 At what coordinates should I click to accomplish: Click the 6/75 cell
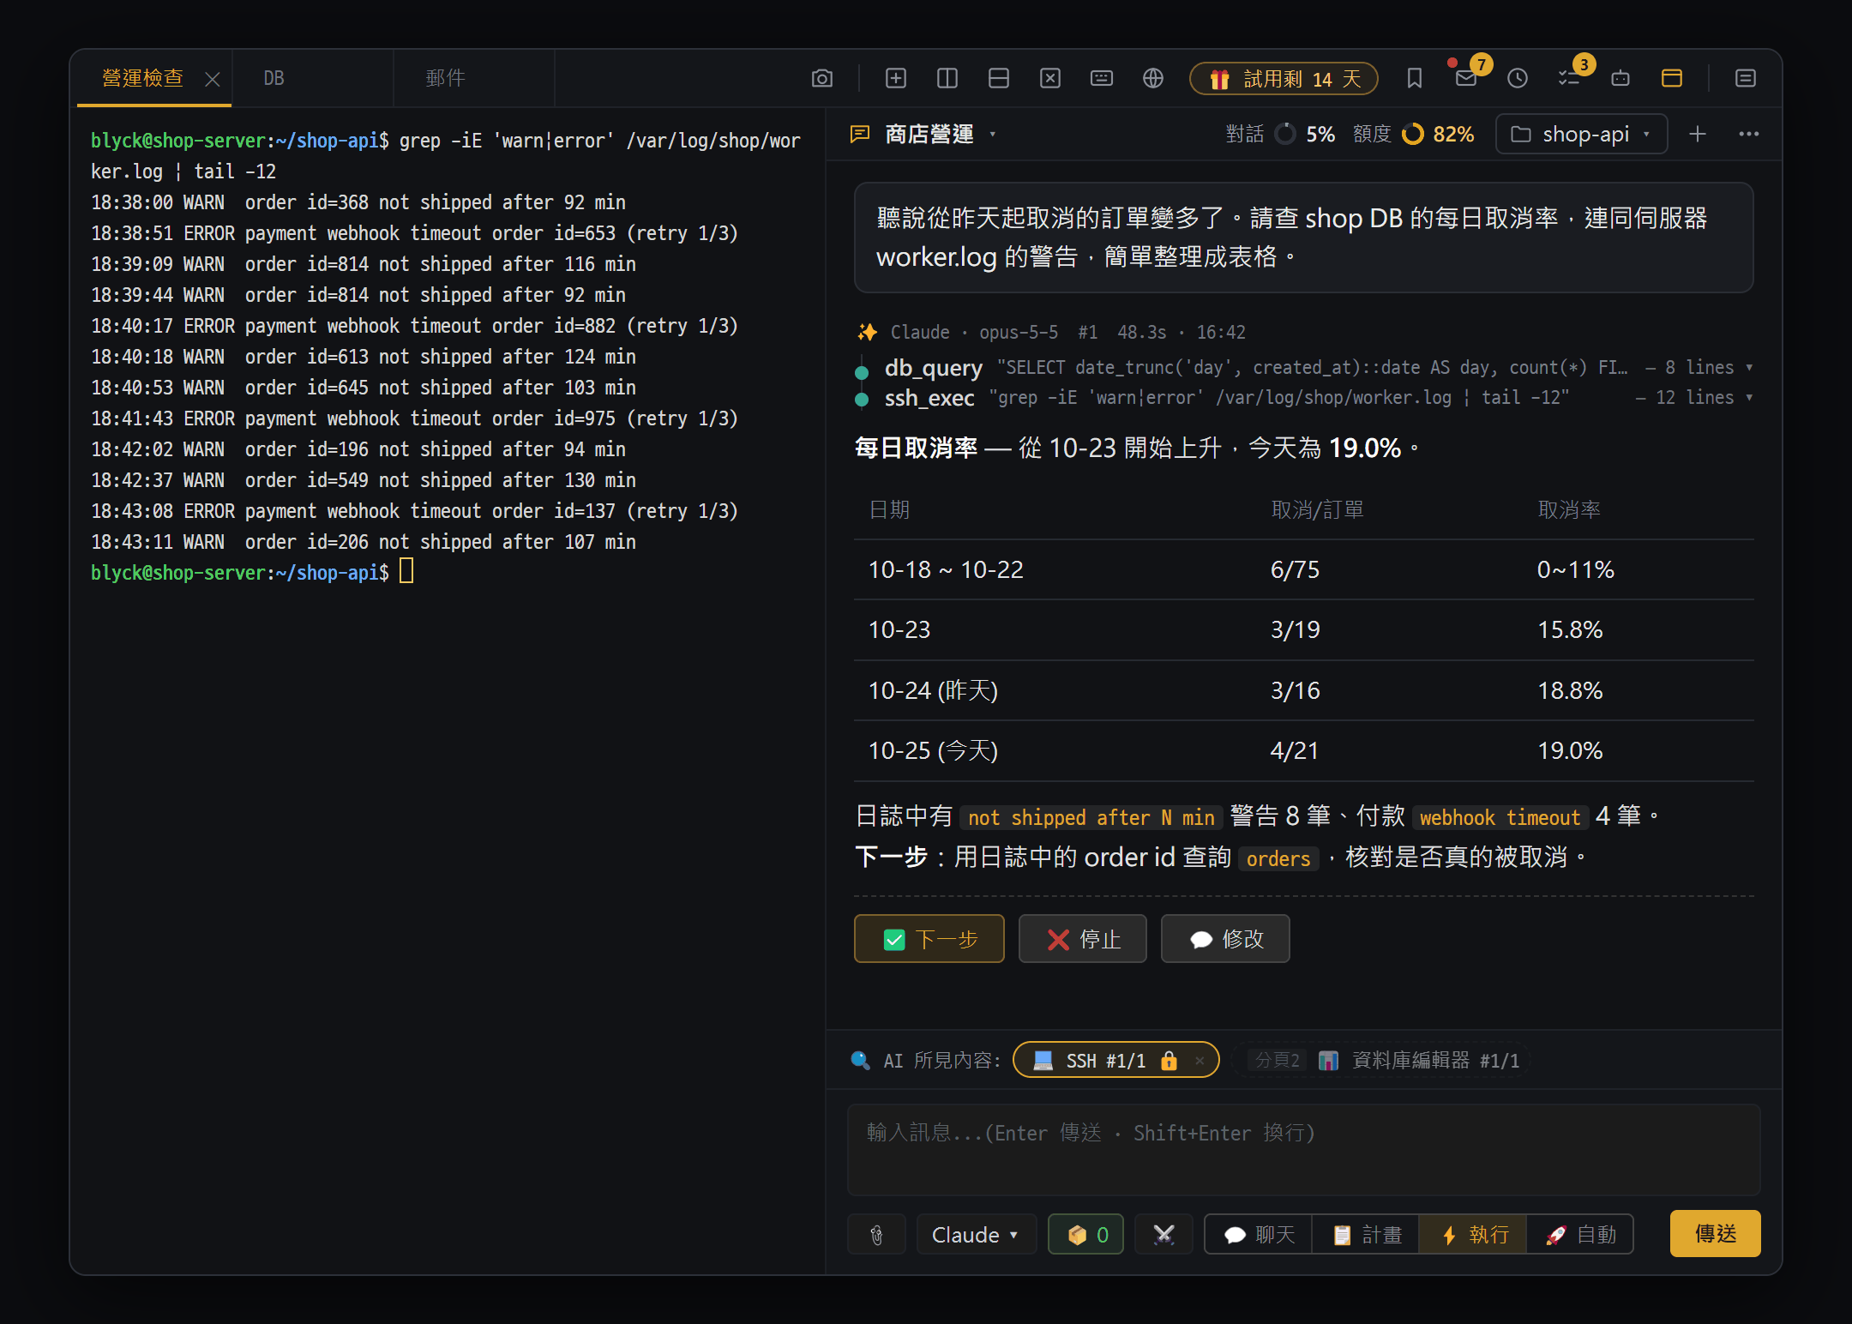pos(1295,569)
